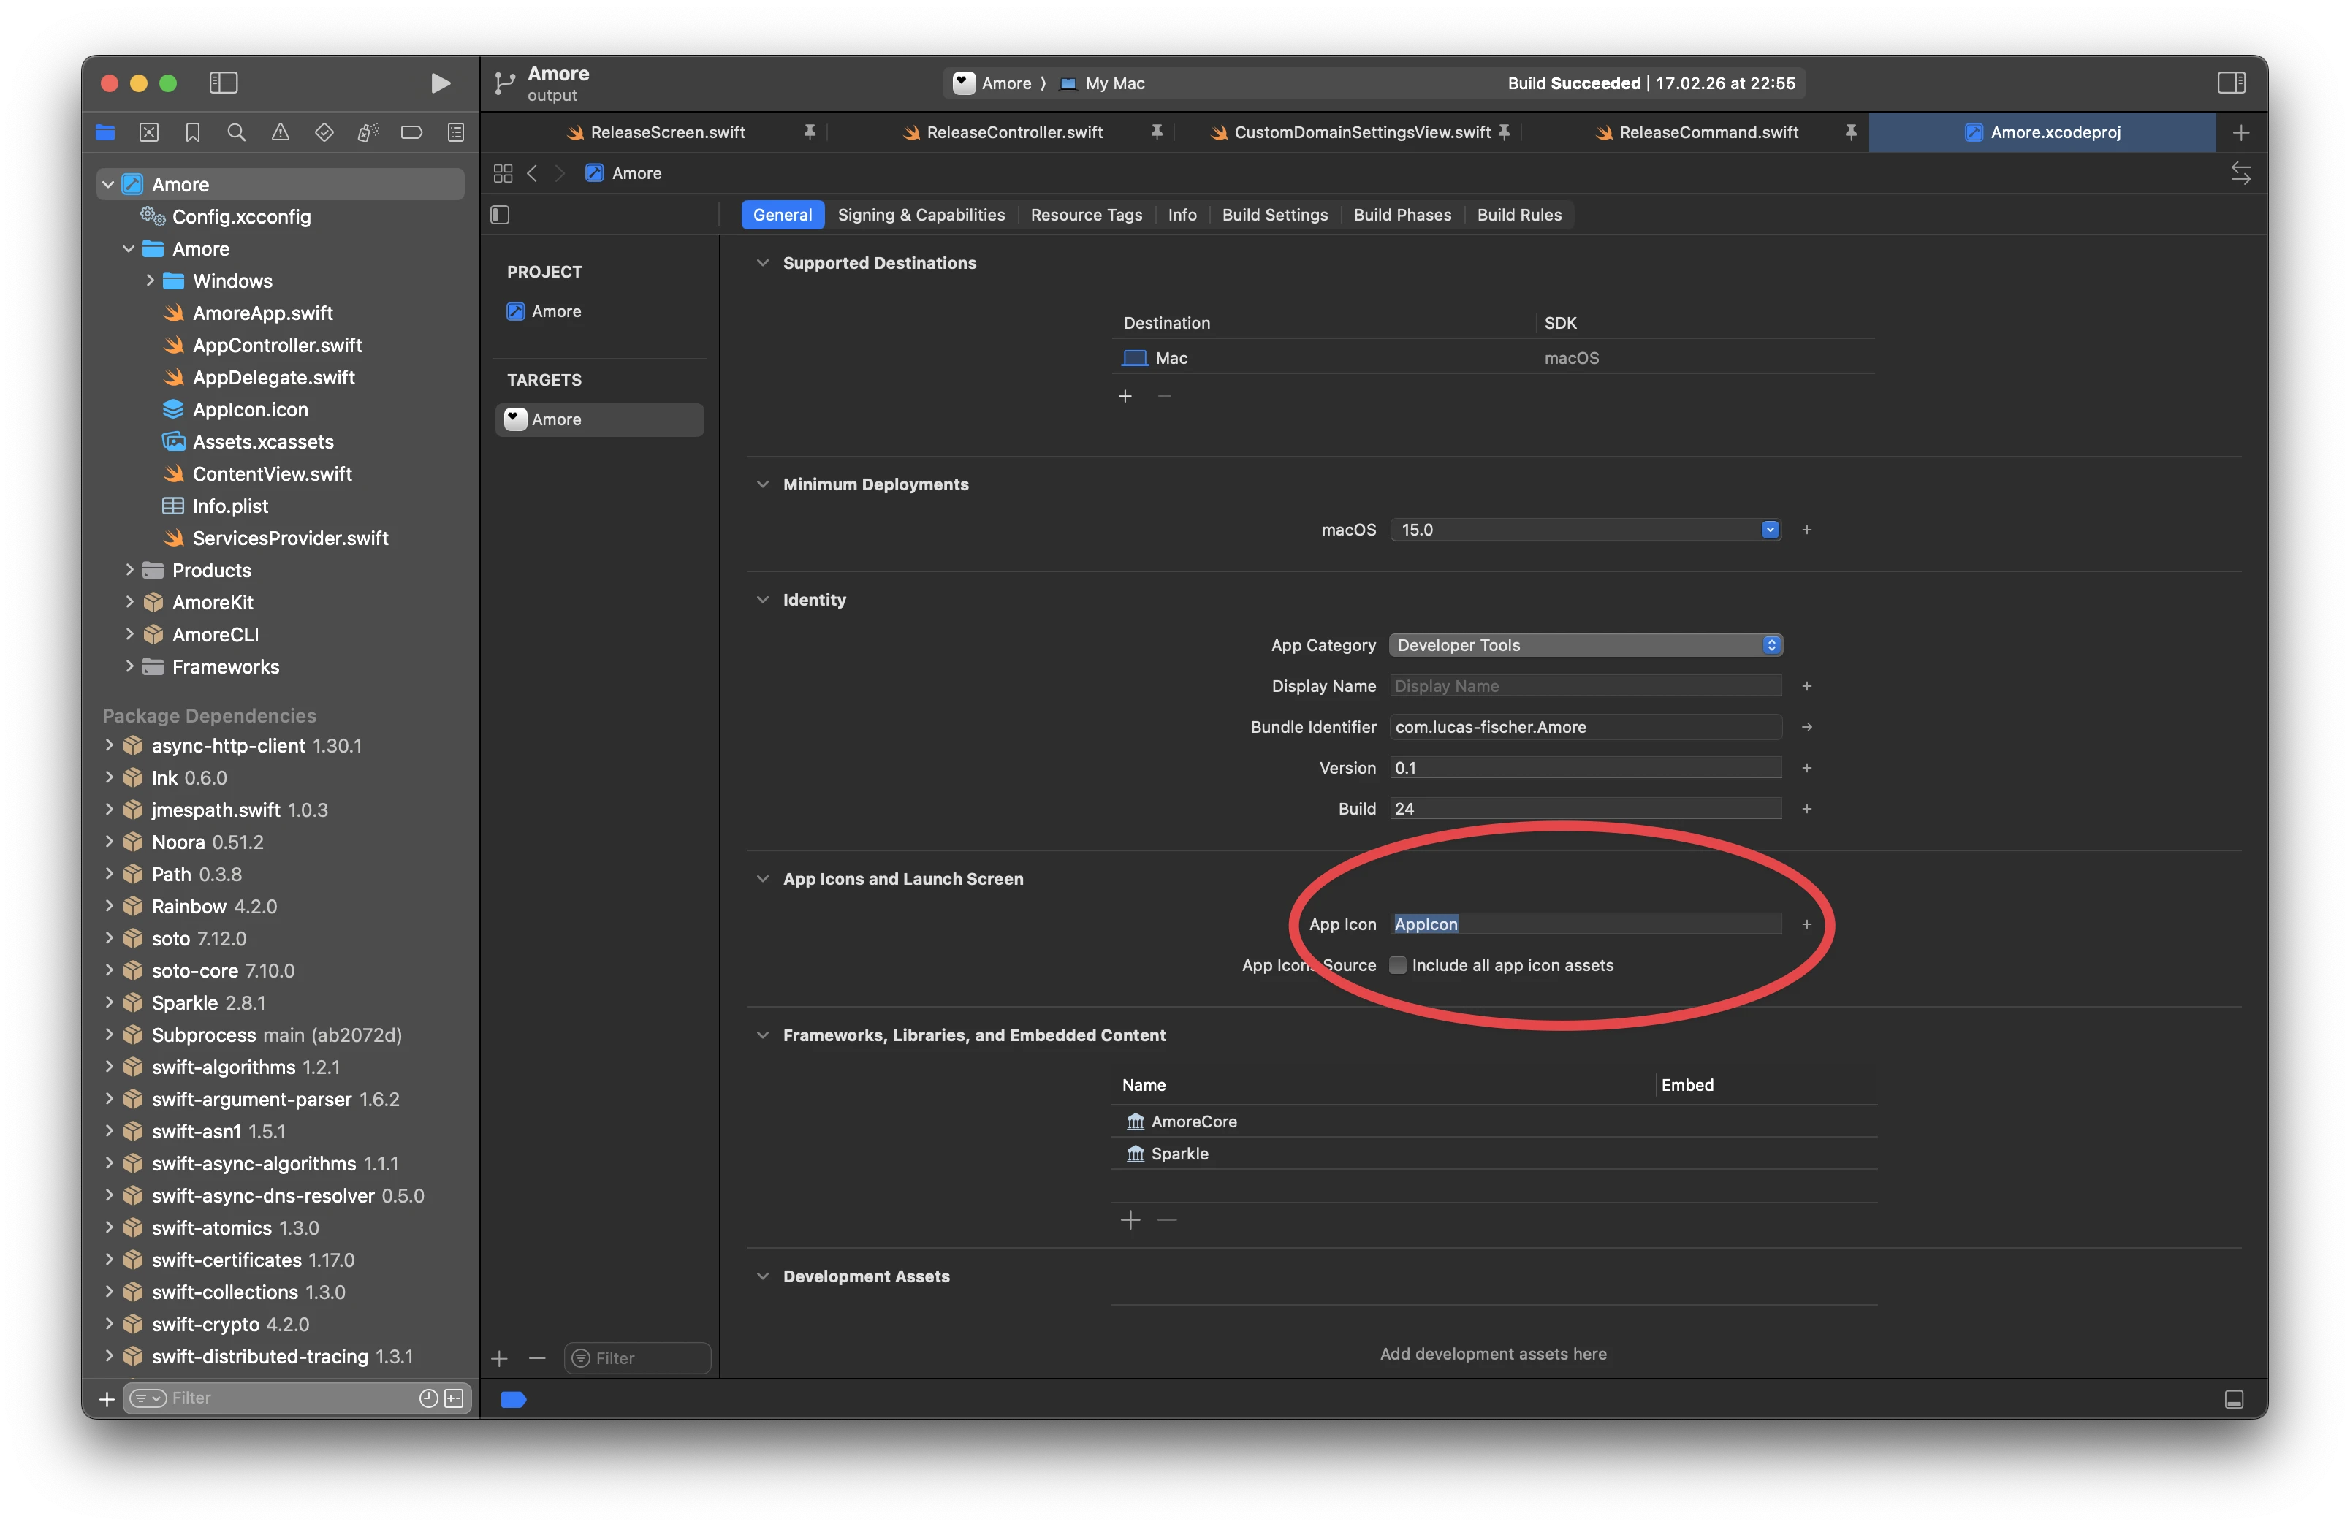
Task: Add a new supported destination with plus button
Action: [1125, 396]
